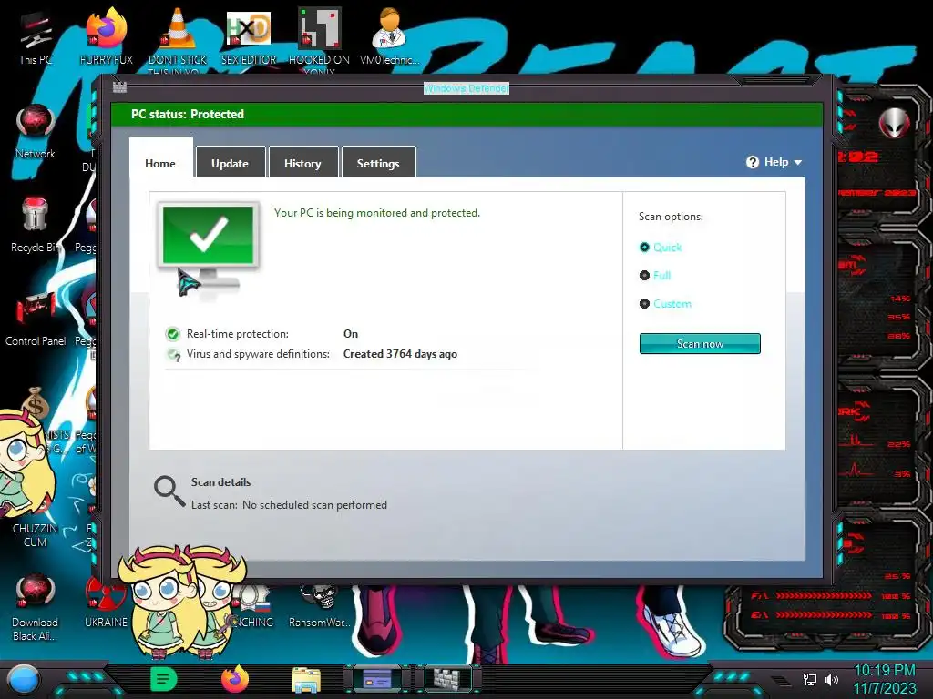Click the Help question mark icon
The width and height of the screenshot is (933, 699).
point(752,162)
